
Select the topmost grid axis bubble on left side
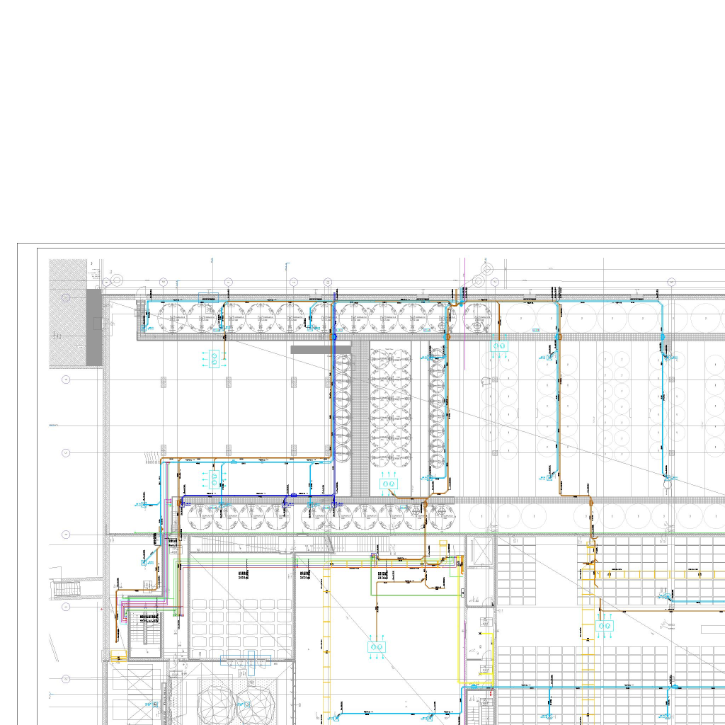pyautogui.click(x=66, y=298)
